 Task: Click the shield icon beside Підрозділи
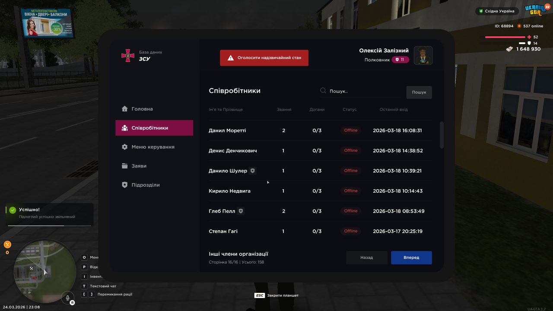click(124, 185)
